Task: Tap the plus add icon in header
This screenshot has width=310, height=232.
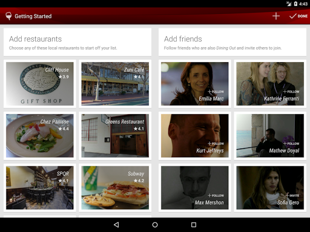Action: coord(276,16)
